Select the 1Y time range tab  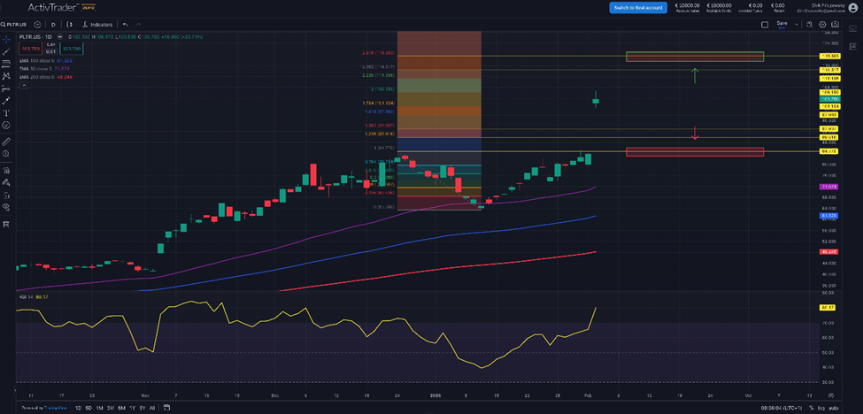[x=131, y=408]
